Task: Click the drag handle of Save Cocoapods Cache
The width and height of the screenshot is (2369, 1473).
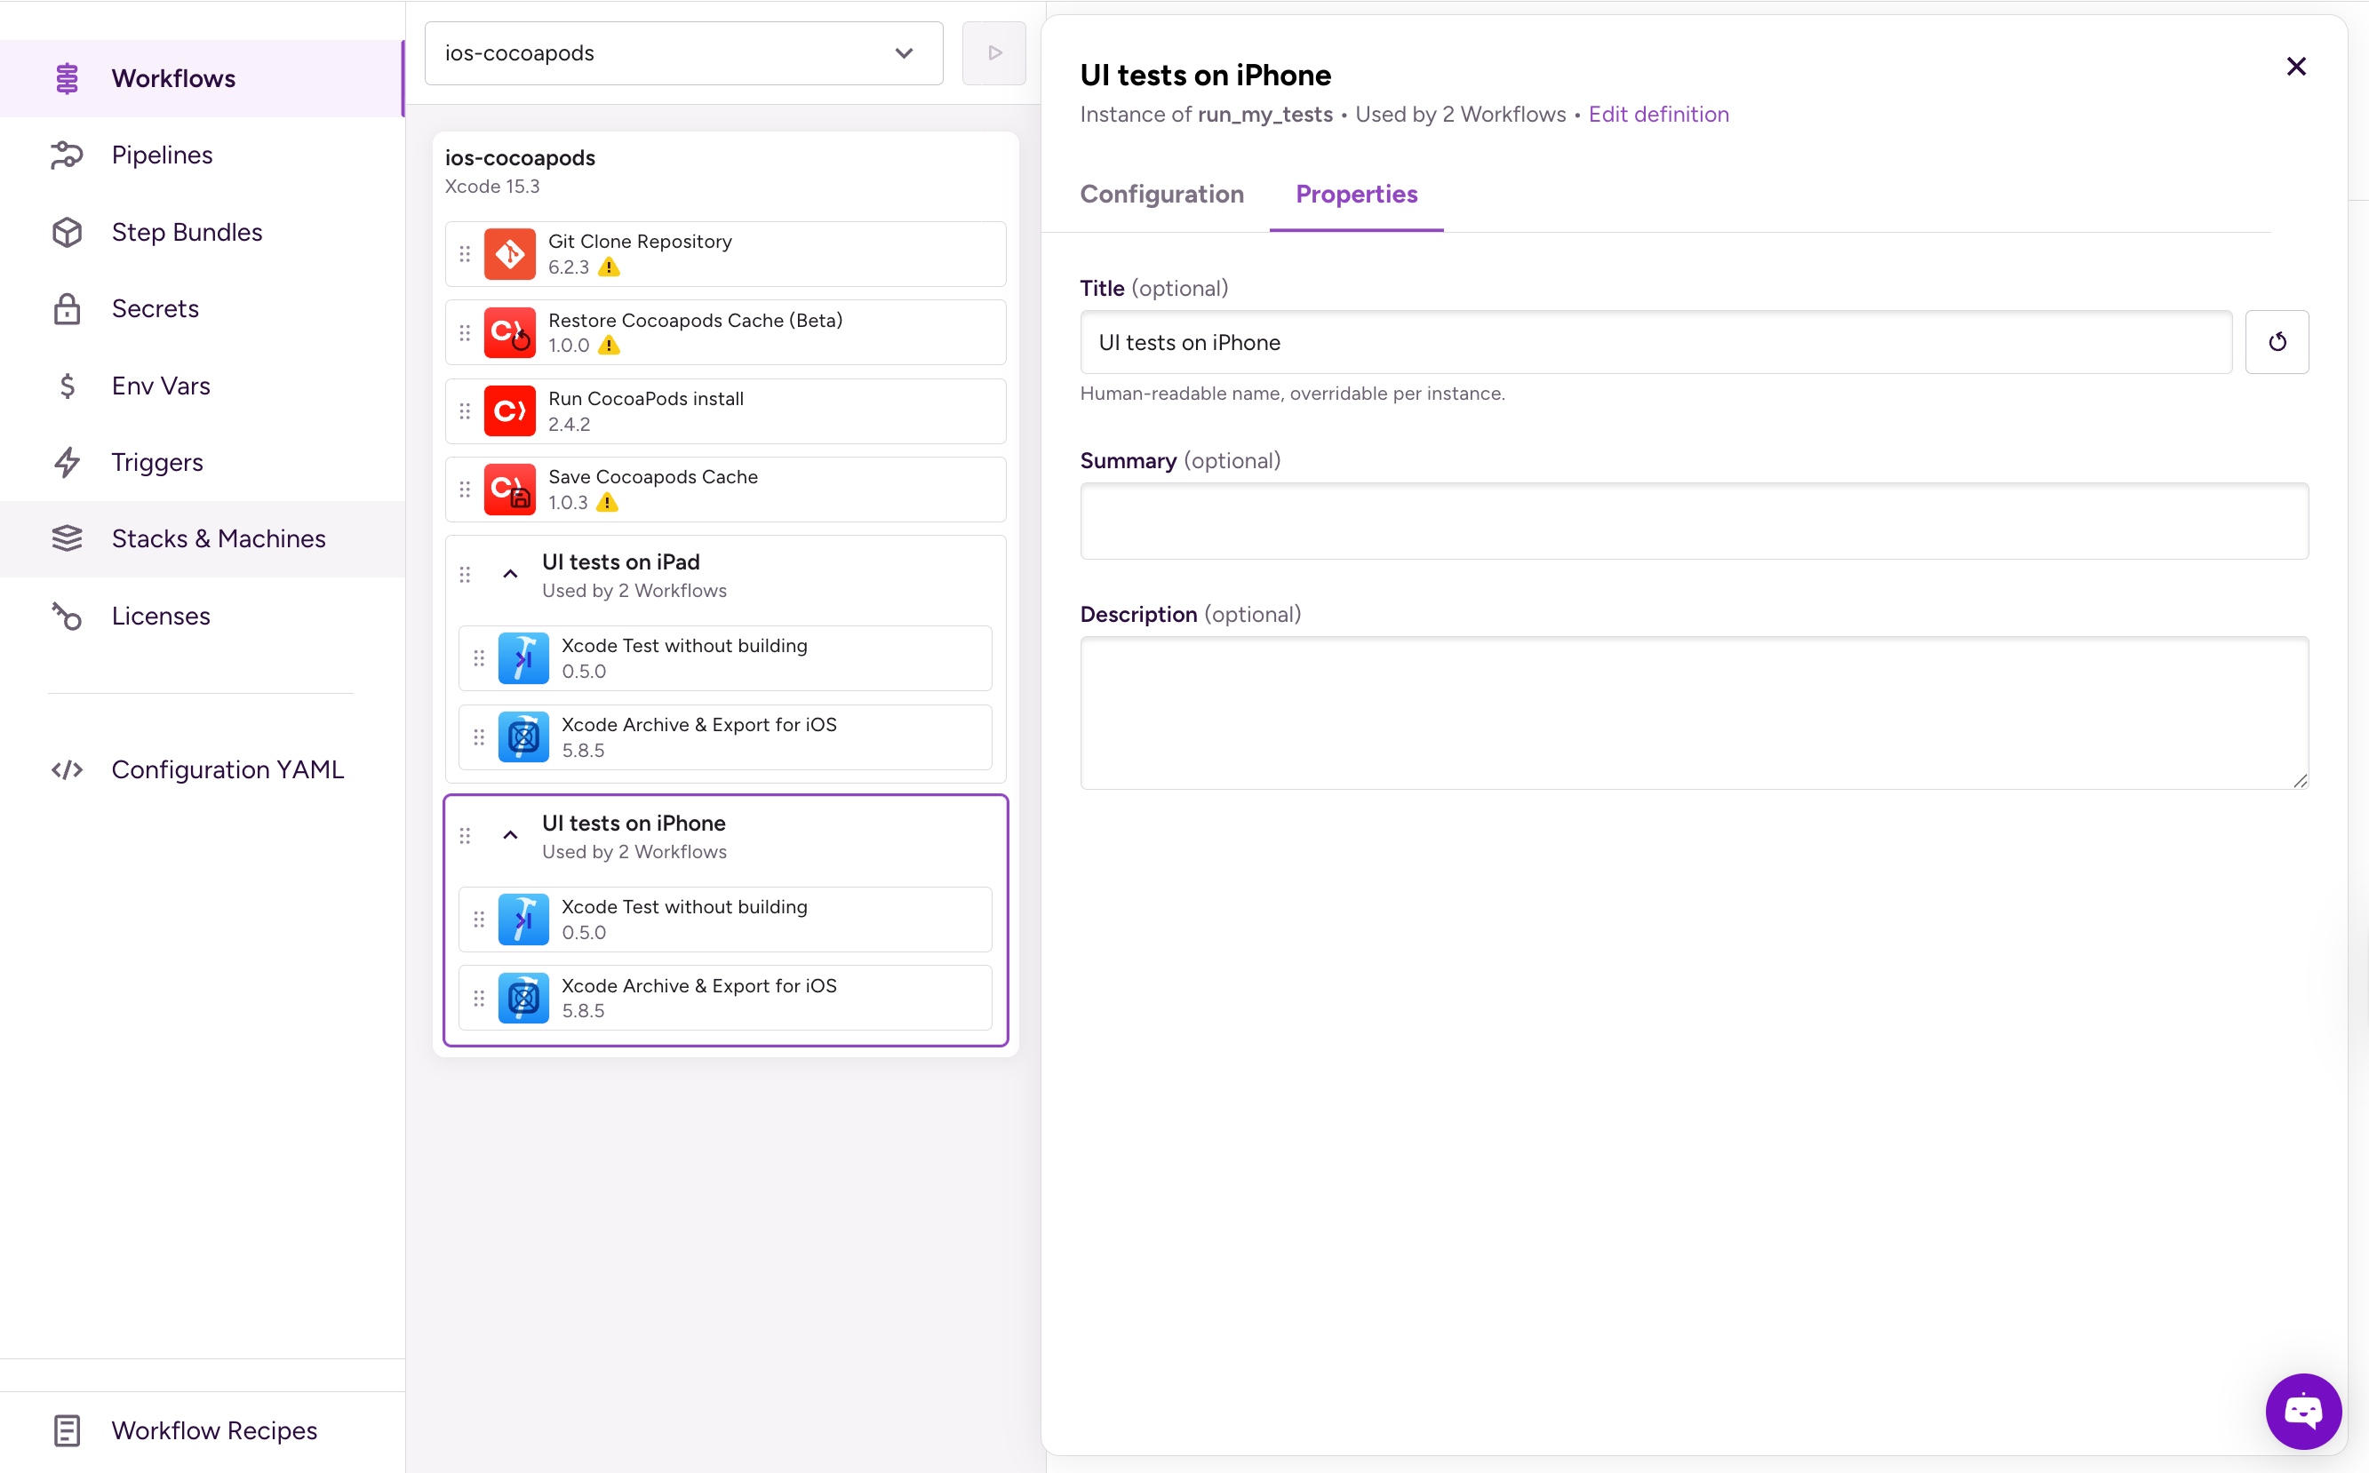Action: coord(465,490)
